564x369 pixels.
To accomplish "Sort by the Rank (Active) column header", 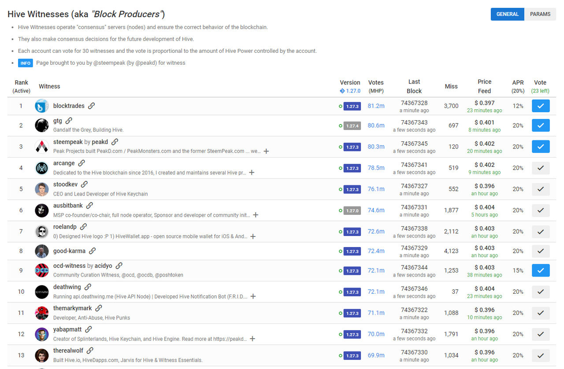I will coord(22,86).
